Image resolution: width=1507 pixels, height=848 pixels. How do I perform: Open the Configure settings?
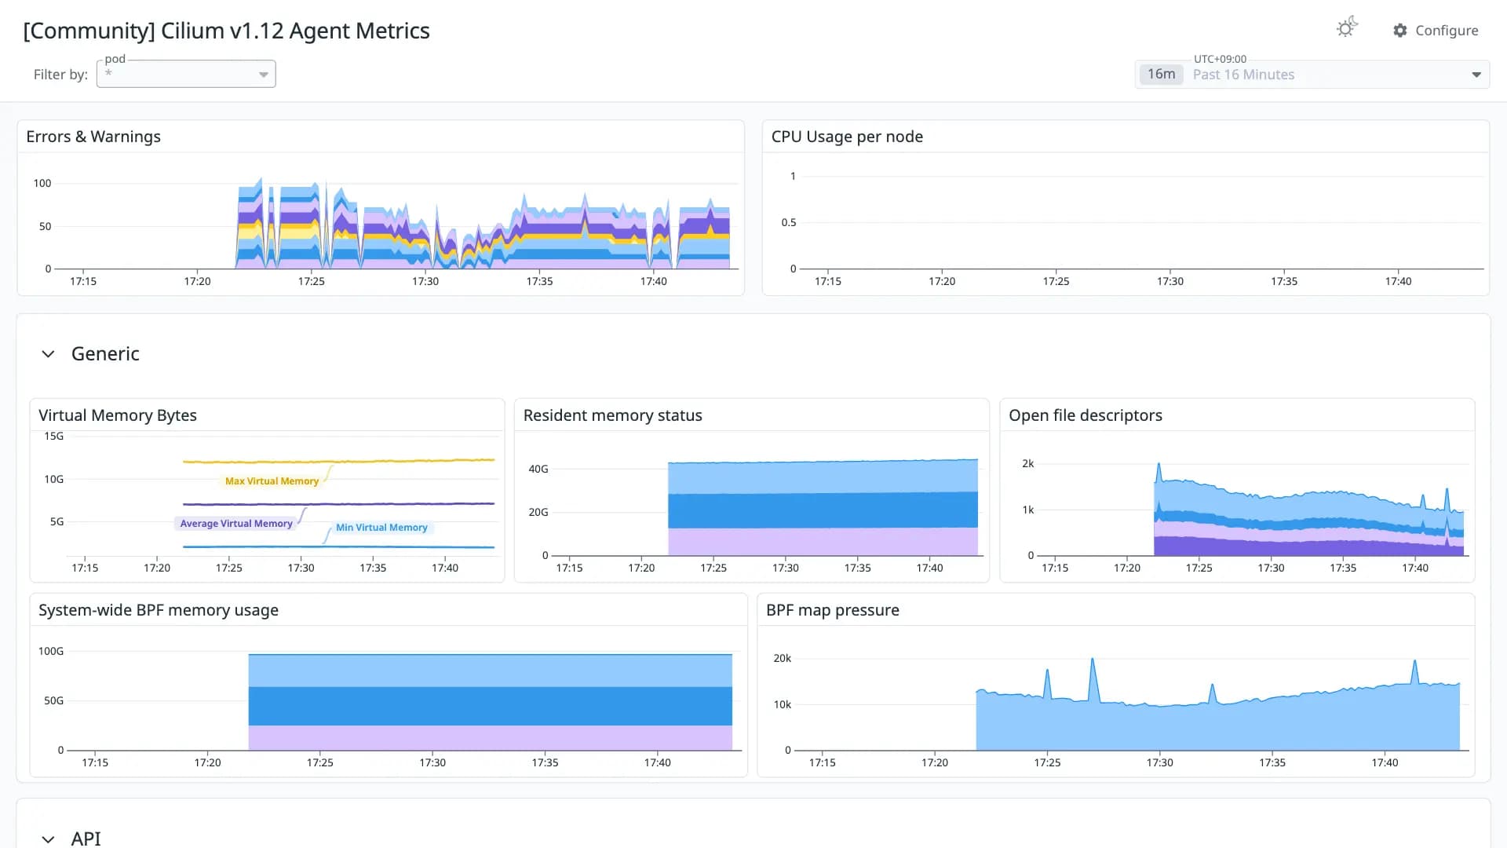tap(1436, 31)
